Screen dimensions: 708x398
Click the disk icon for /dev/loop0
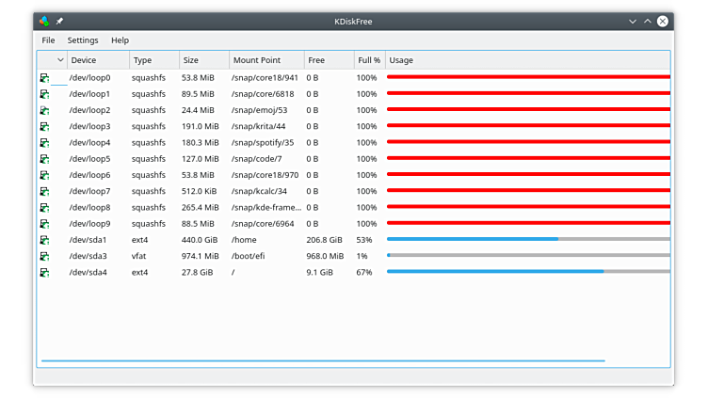tap(44, 78)
